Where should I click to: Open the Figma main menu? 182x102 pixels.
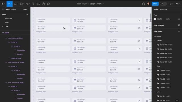3,4
